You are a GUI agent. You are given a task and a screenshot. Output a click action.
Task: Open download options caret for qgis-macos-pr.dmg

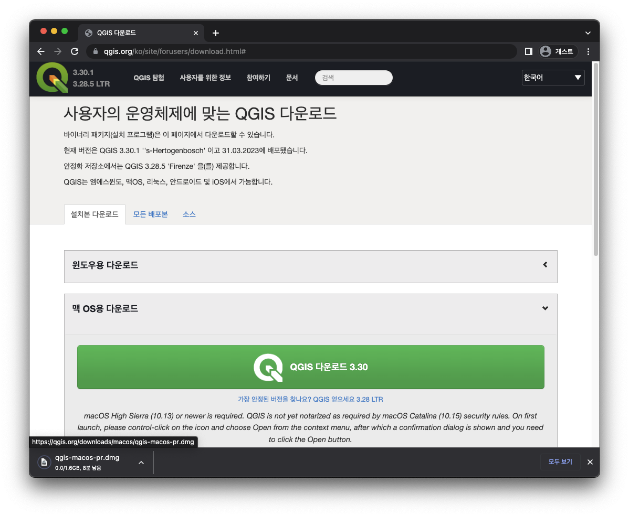[x=141, y=463]
